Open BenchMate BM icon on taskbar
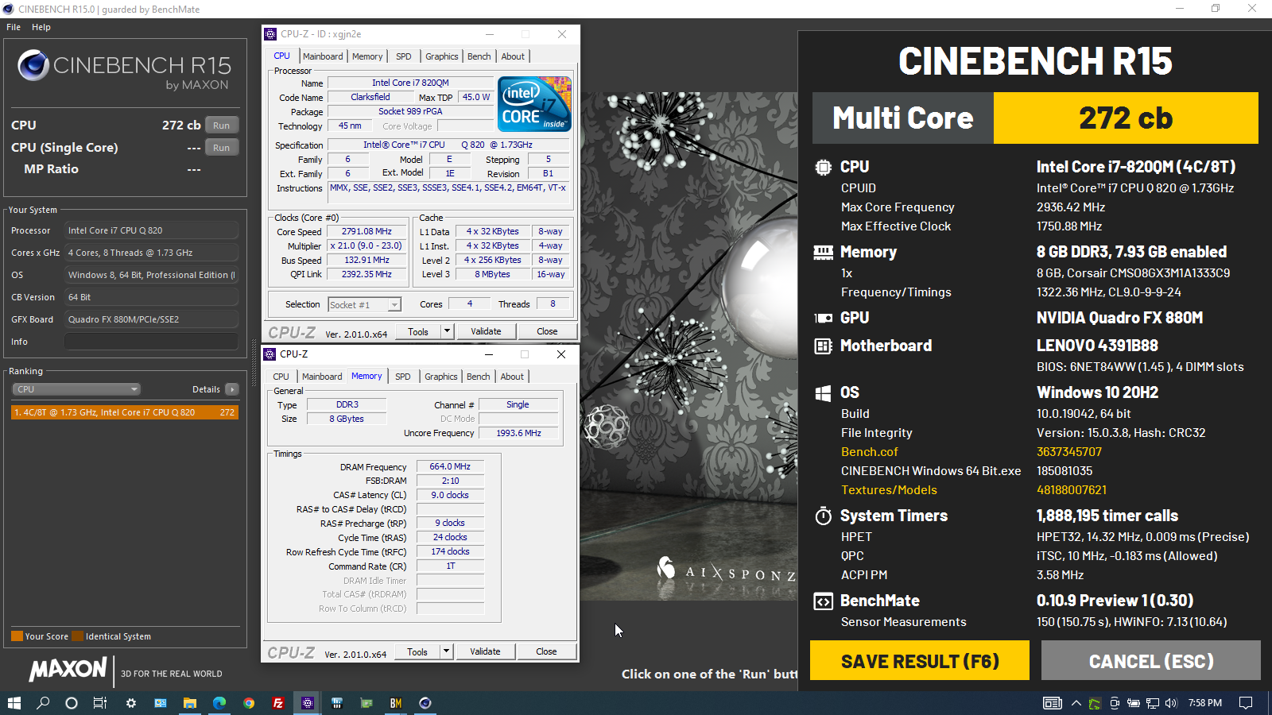 pos(396,703)
